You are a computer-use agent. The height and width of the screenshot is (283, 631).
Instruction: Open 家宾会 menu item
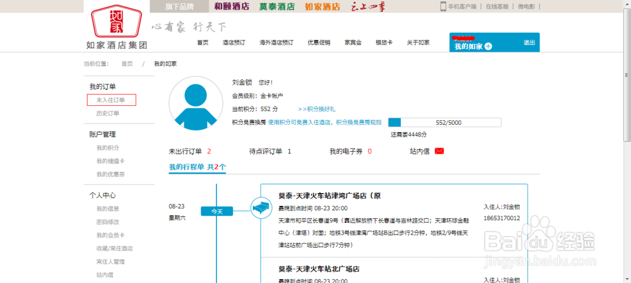[353, 43]
